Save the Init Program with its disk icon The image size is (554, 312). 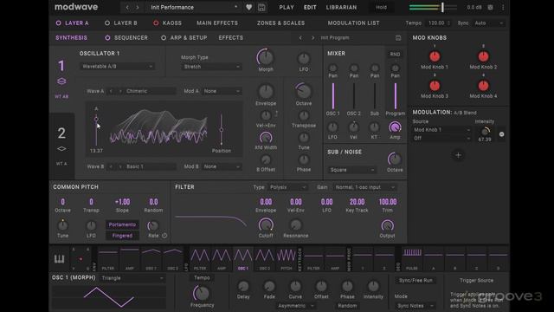[x=398, y=38]
